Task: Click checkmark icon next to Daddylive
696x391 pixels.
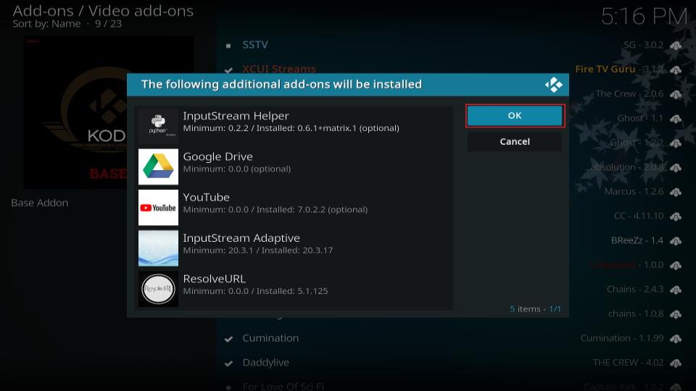Action: point(228,363)
